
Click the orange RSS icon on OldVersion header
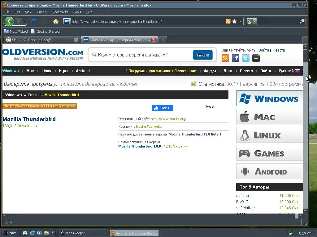coord(225,58)
